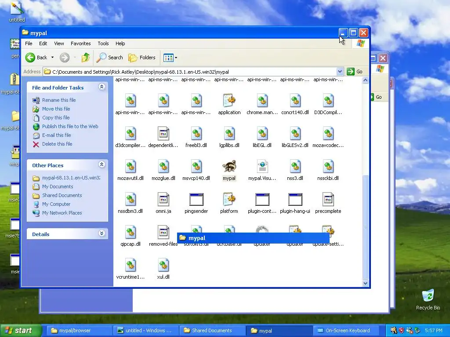Select the concrt140.dll file

[x=295, y=100]
